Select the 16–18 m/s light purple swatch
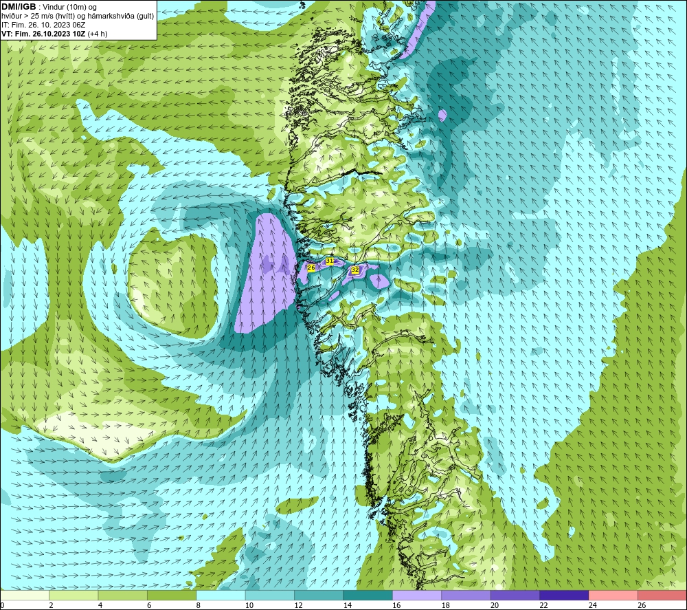This screenshot has height=610, width=687. coord(417,595)
